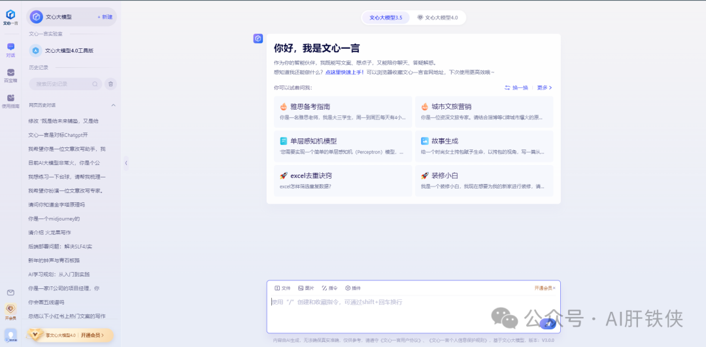Select the 文心大模型4.0工具版 entry

pyautogui.click(x=72, y=50)
